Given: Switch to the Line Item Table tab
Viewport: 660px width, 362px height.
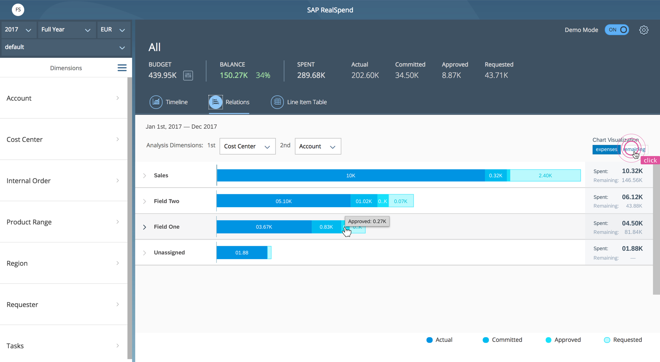Looking at the screenshot, I should pos(299,102).
